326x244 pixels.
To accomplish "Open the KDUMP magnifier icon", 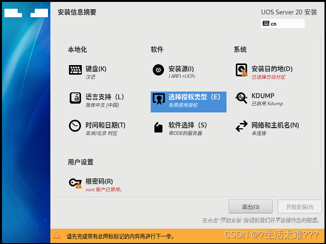I will 242,98.
